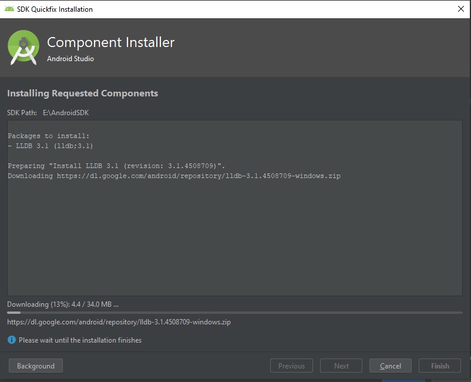Click the Next button
This screenshot has width=471, height=382.
(341, 366)
